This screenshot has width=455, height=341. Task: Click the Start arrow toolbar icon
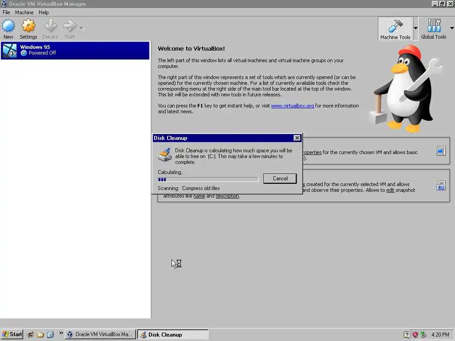pos(70,26)
